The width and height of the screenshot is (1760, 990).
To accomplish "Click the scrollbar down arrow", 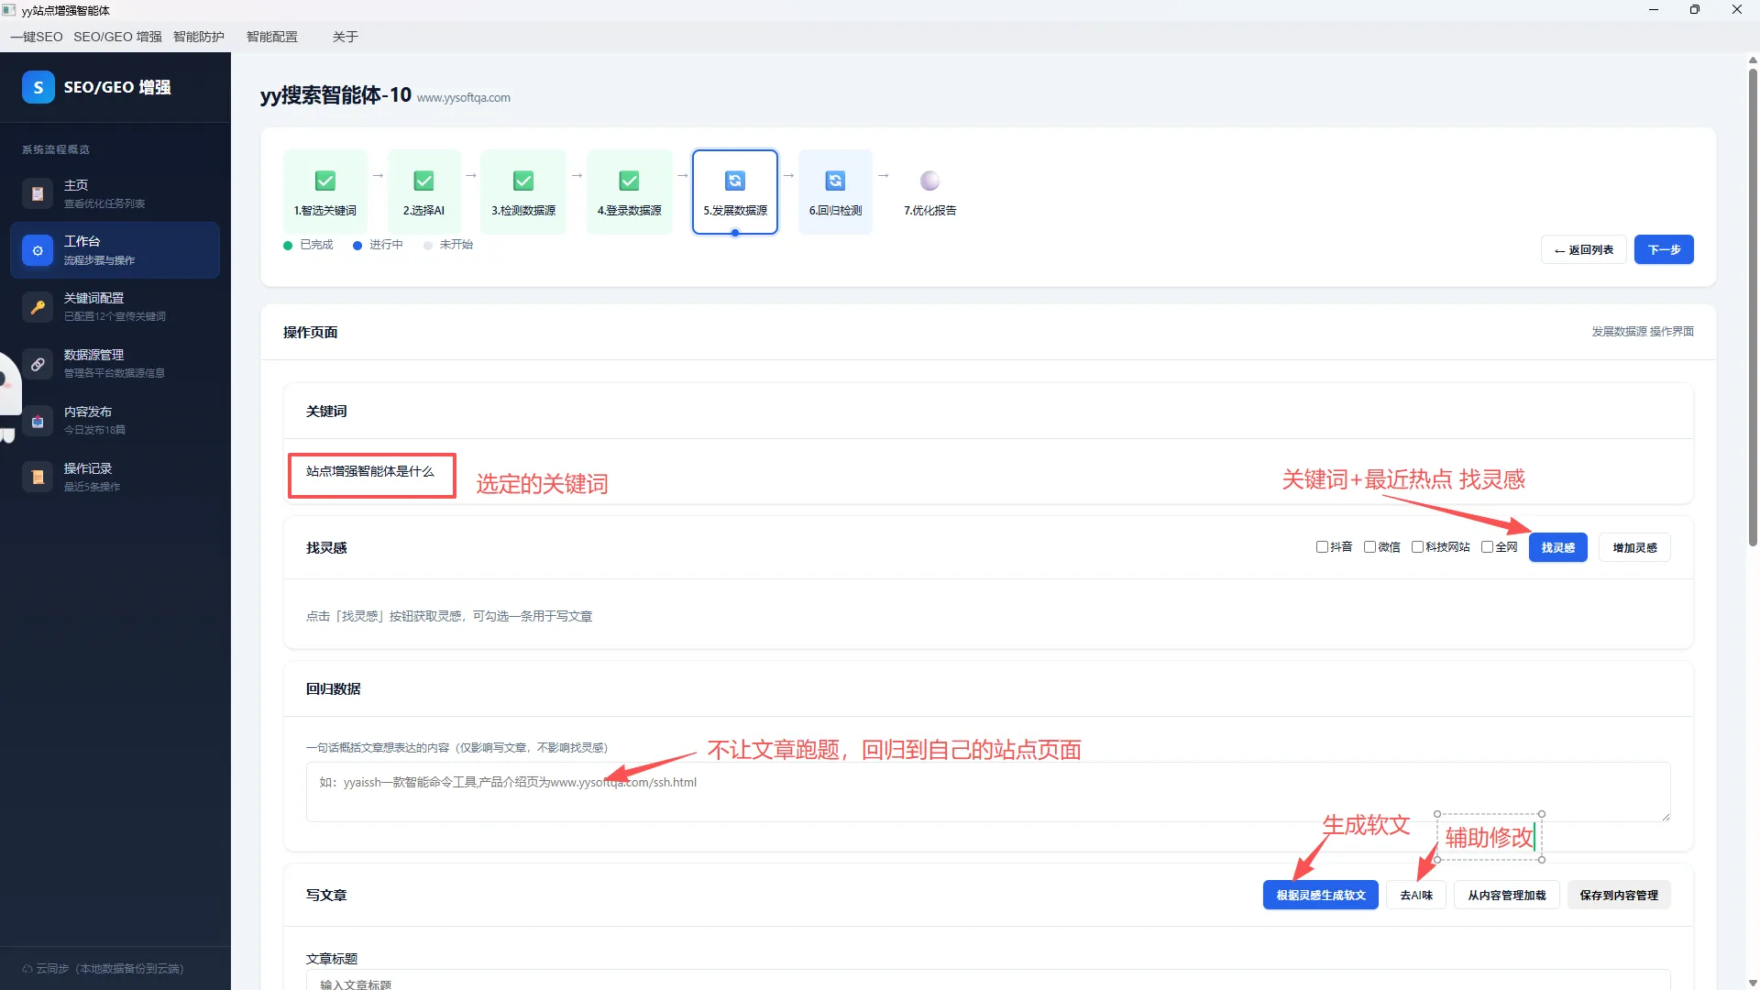I will [x=1753, y=983].
